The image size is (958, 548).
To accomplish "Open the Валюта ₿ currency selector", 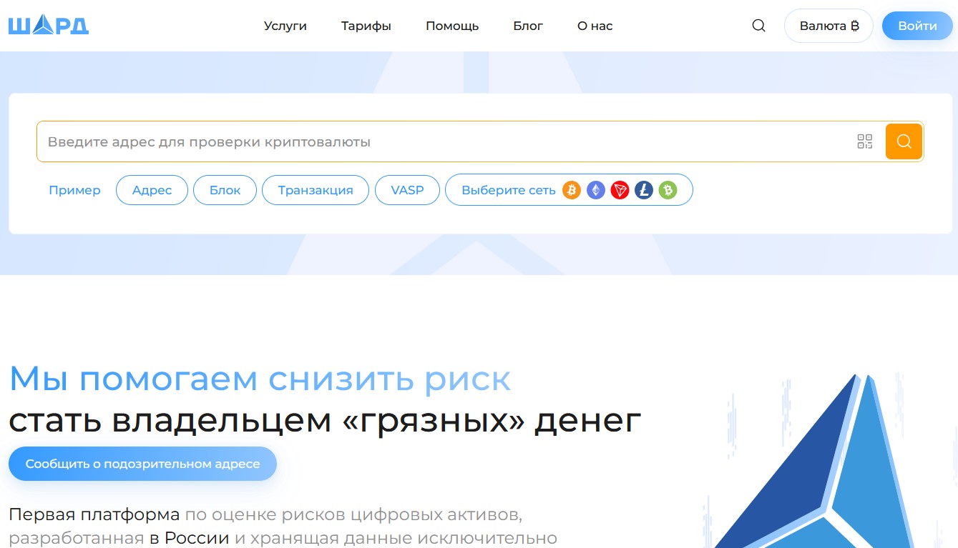I will tap(829, 25).
